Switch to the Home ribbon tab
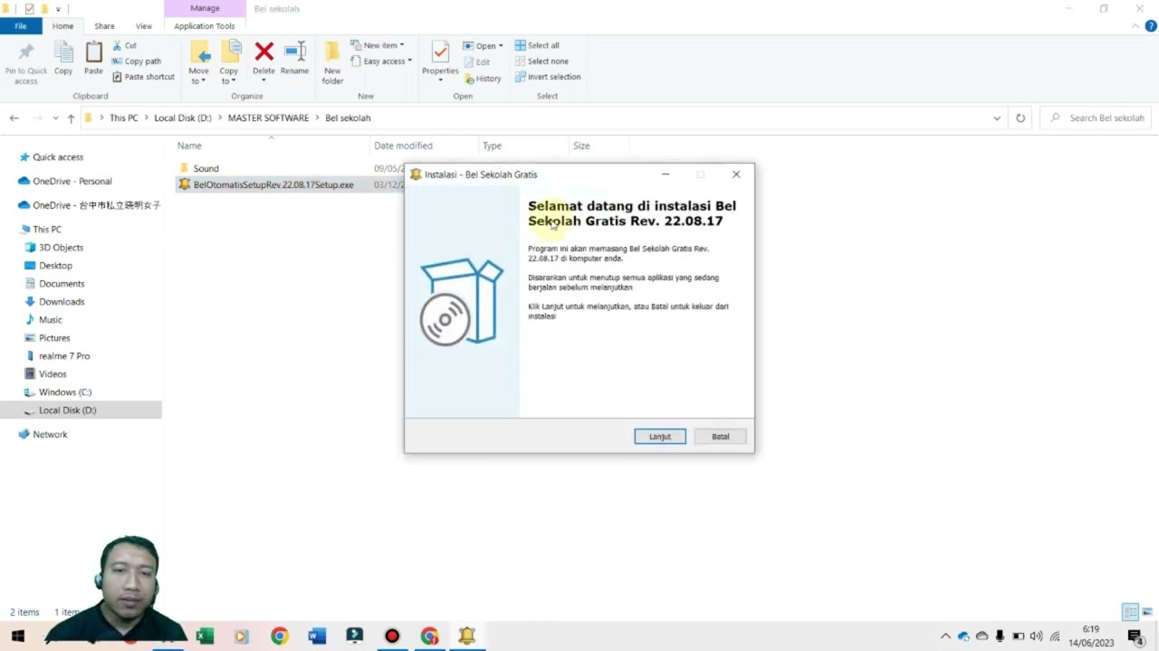The width and height of the screenshot is (1159, 651). pyautogui.click(x=62, y=26)
